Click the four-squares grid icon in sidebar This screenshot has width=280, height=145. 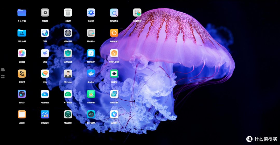click(3, 77)
